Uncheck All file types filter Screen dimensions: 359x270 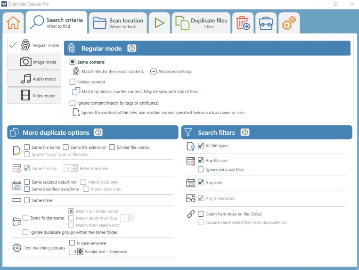tap(201, 146)
